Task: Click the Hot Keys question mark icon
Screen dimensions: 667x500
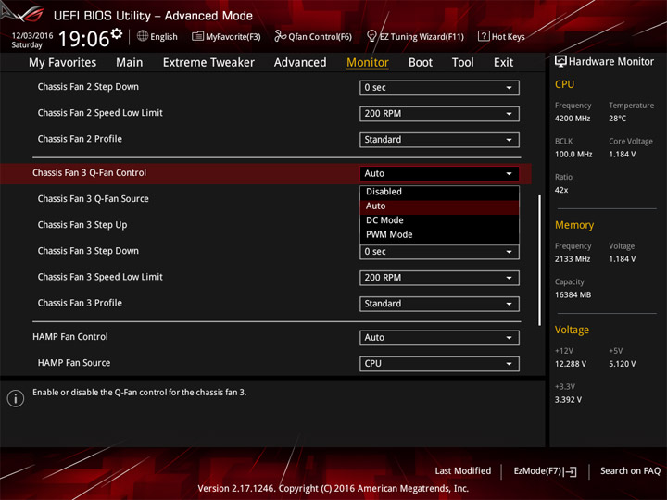Action: point(484,36)
